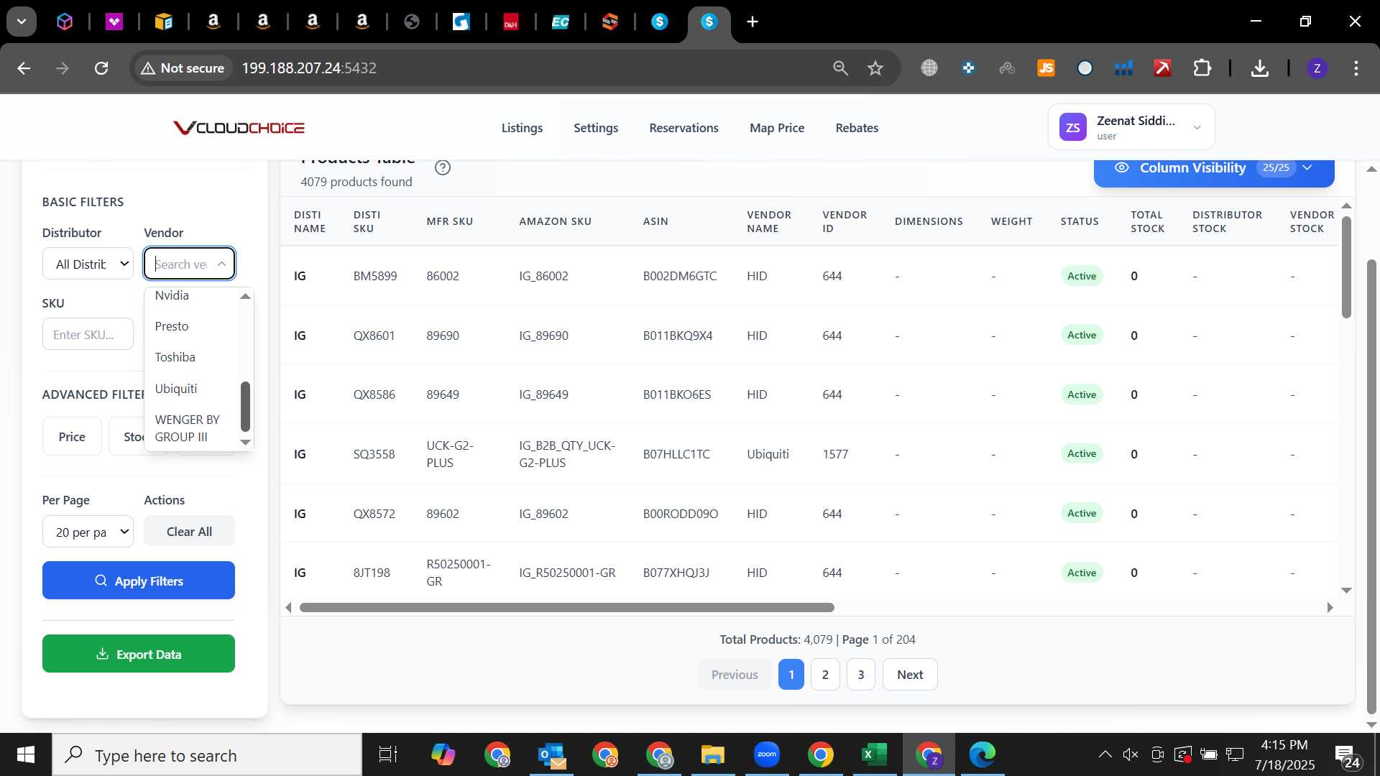Image resolution: width=1380 pixels, height=776 pixels.
Task: Click the Not secure site info badge
Action: [183, 68]
